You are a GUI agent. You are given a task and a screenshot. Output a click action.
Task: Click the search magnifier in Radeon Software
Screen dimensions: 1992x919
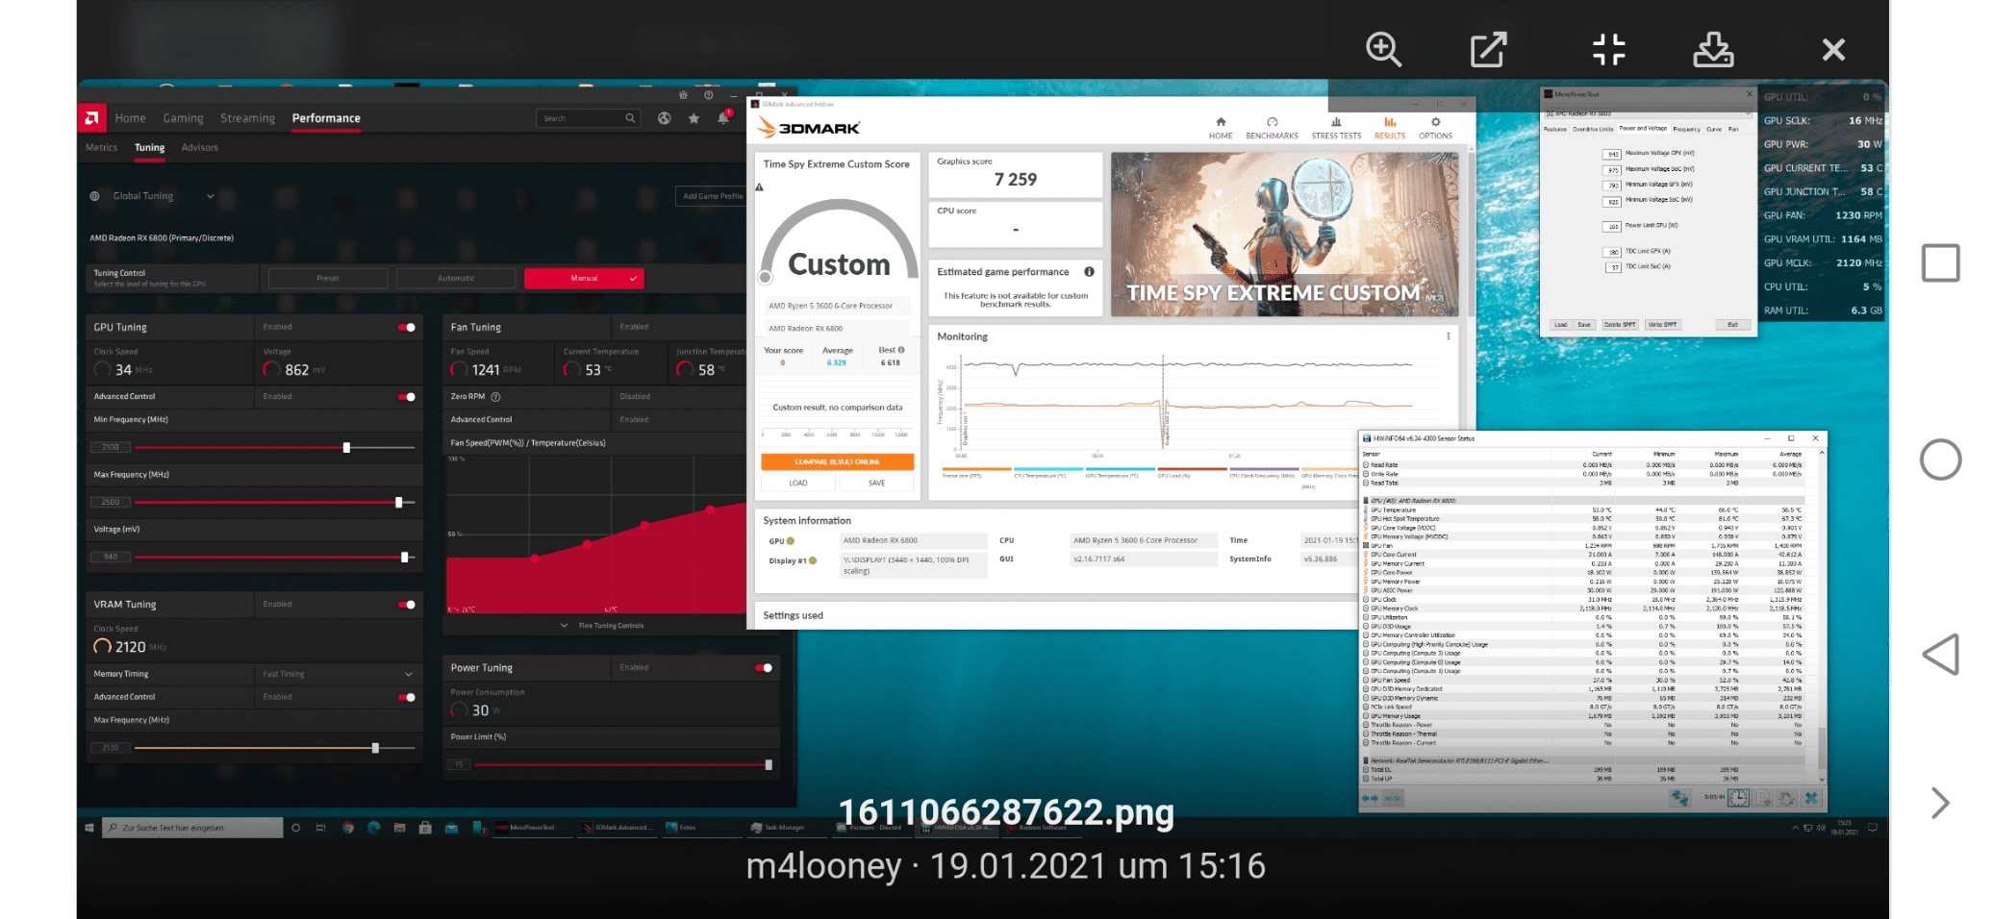(630, 118)
